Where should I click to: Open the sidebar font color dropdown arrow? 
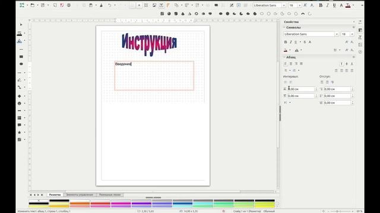[x=290, y=50]
